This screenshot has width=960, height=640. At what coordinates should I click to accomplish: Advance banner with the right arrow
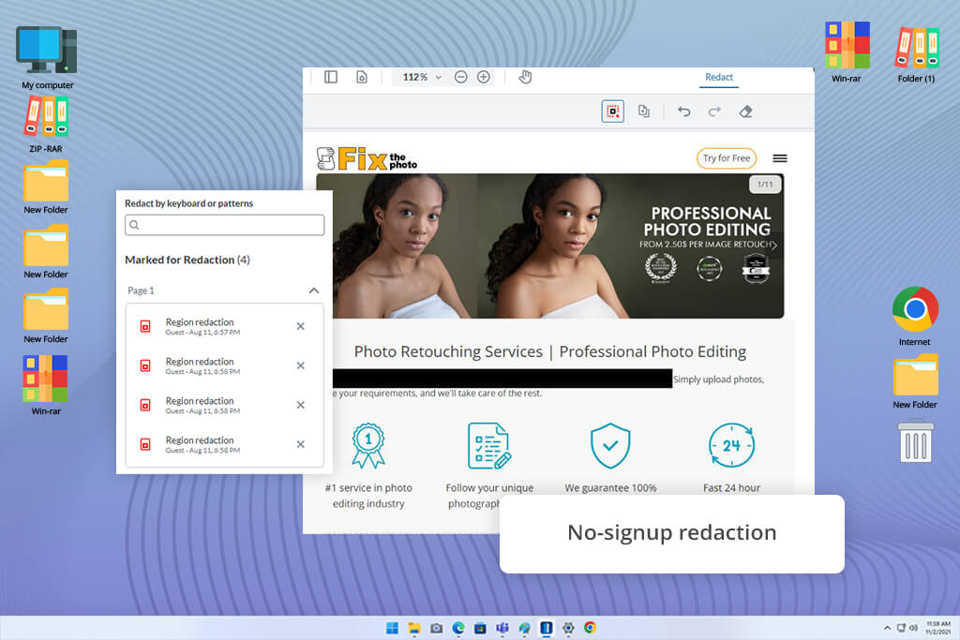pyautogui.click(x=774, y=246)
